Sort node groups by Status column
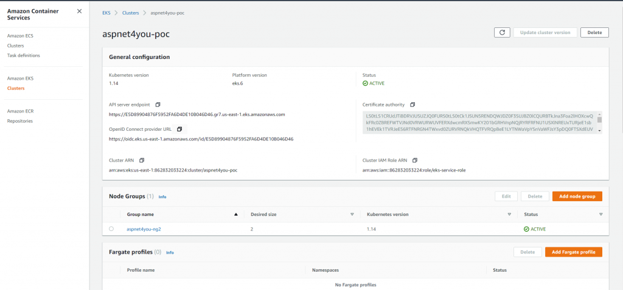The image size is (623, 290). point(600,215)
